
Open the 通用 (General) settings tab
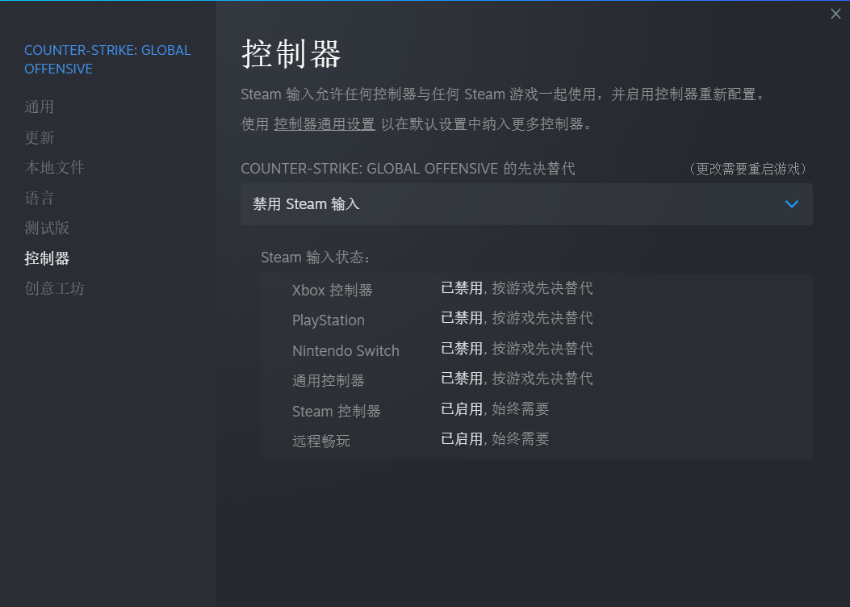(x=39, y=107)
